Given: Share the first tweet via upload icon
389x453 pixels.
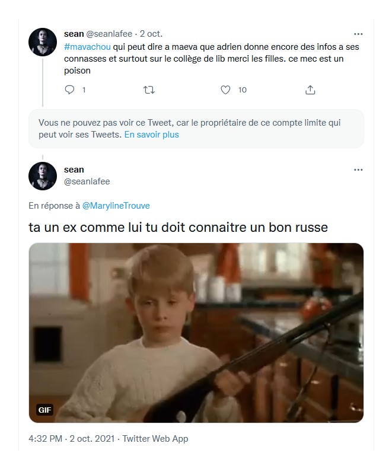Looking at the screenshot, I should click(x=310, y=90).
